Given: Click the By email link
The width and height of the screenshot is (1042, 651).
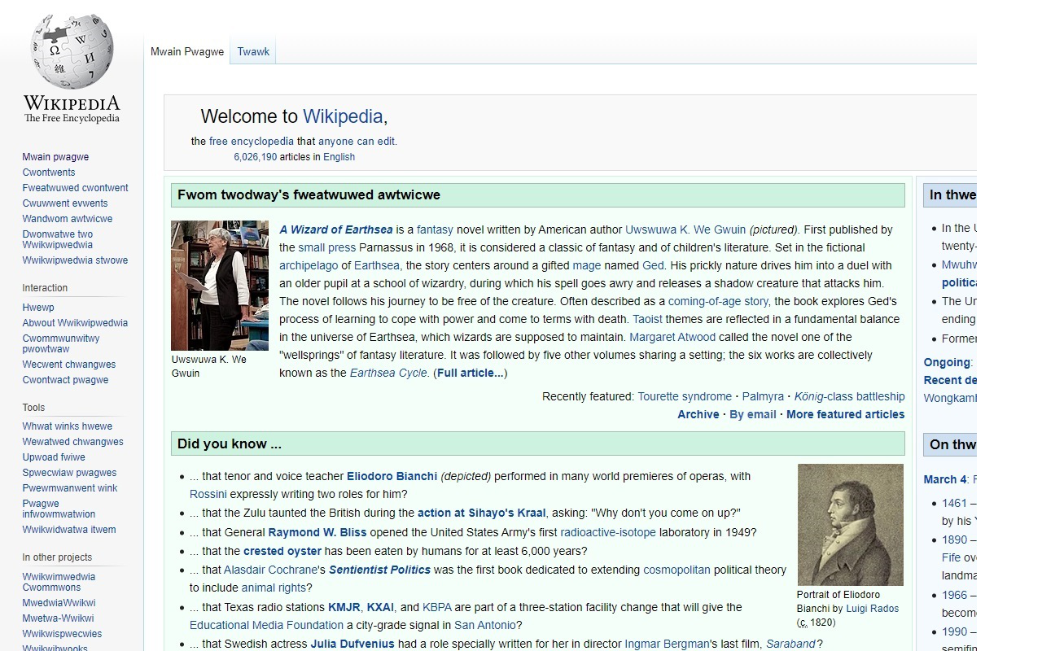Looking at the screenshot, I should point(753,414).
